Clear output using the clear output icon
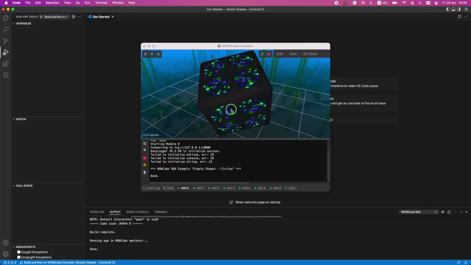The width and height of the screenshot is (471, 265). coord(443,212)
